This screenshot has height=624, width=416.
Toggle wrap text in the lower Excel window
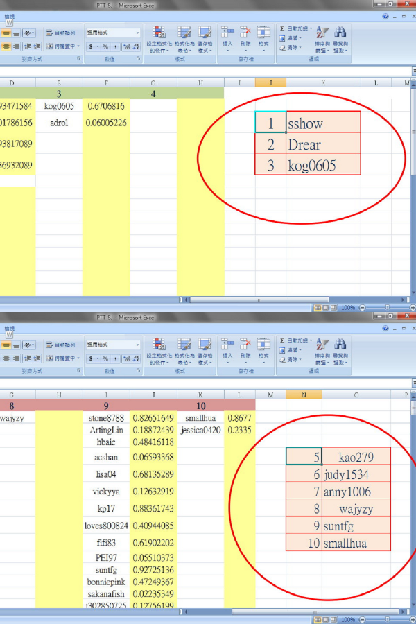pos(61,345)
